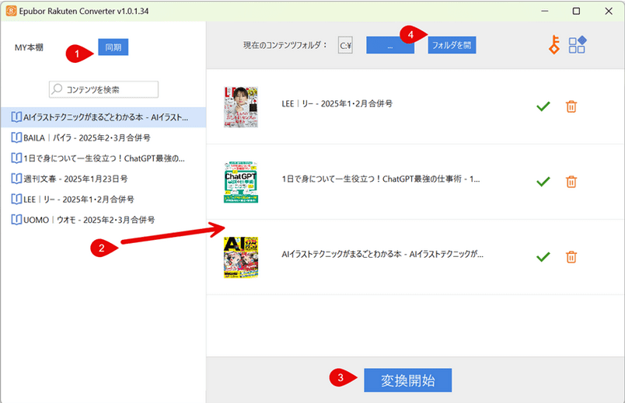Open the blue grid modules icon
This screenshot has width=625, height=403.
point(577,44)
